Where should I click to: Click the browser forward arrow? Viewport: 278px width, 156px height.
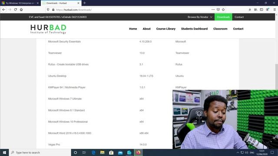pyautogui.click(x=10, y=10)
